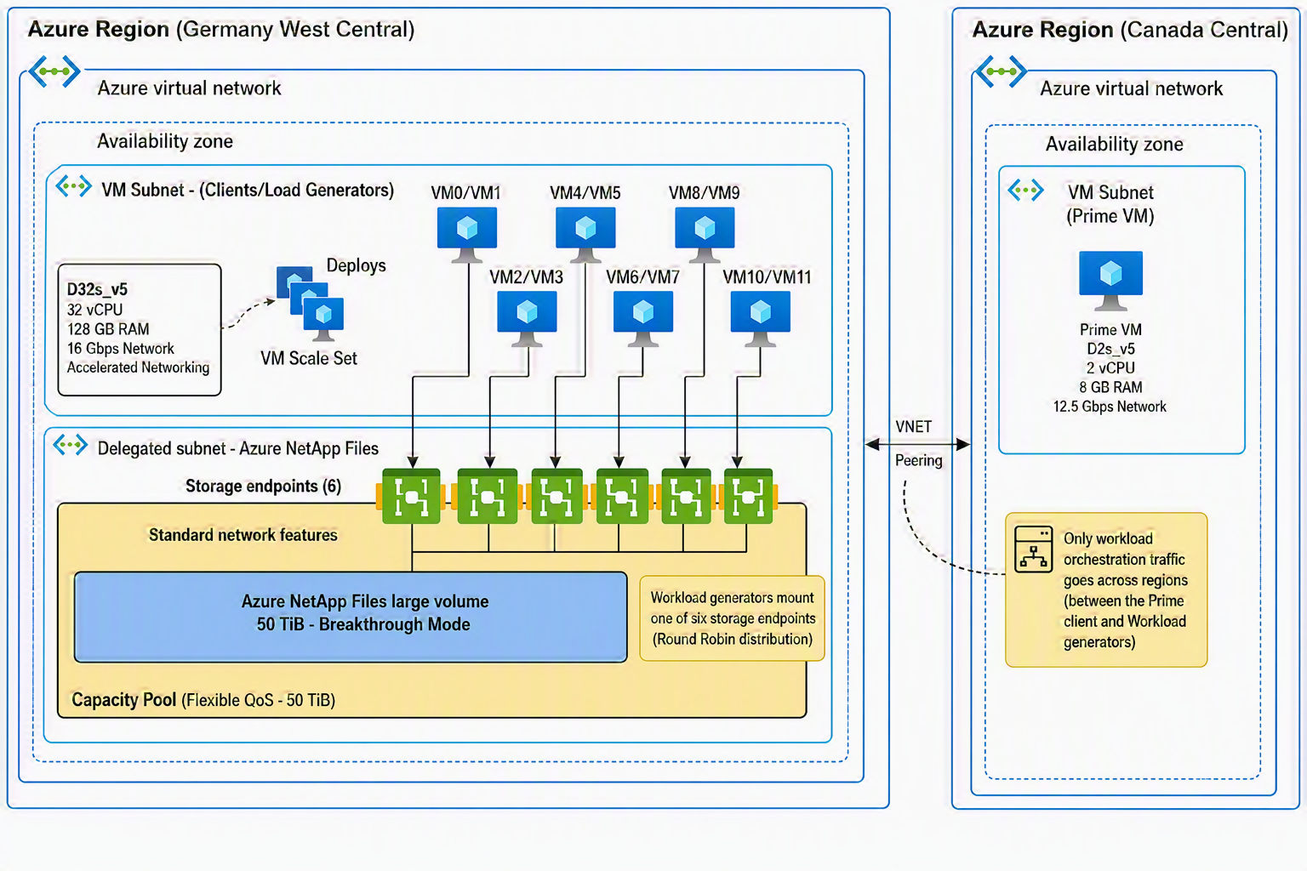Select the VM10/VM11 virtual machine icon
1307x871 pixels.
point(761,319)
